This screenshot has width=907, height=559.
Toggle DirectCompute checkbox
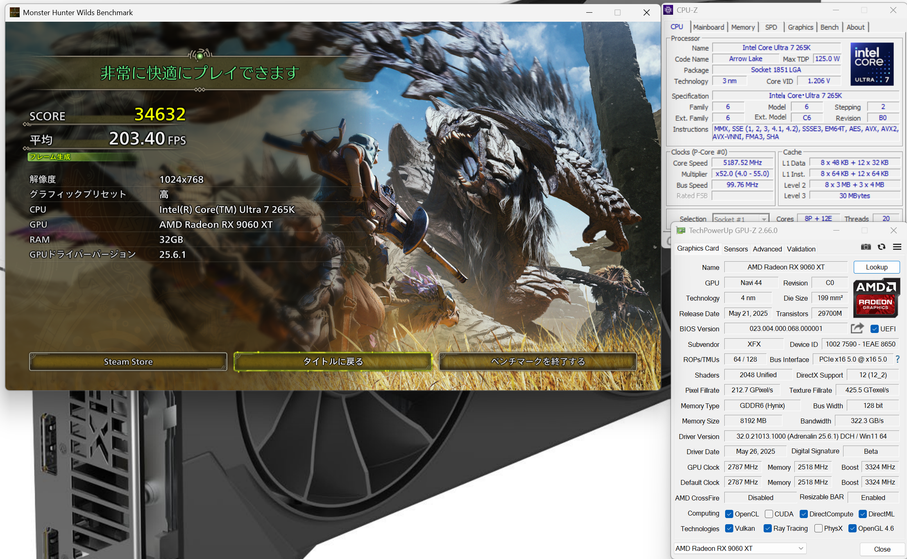(804, 514)
